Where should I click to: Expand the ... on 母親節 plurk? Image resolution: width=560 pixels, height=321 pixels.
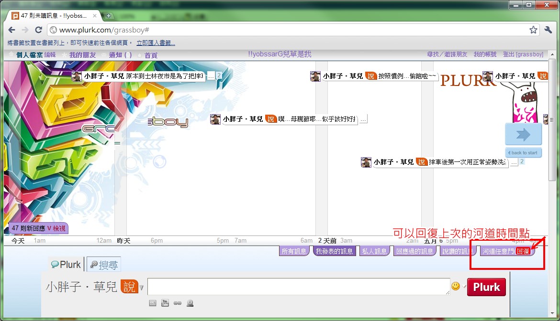tap(363, 119)
